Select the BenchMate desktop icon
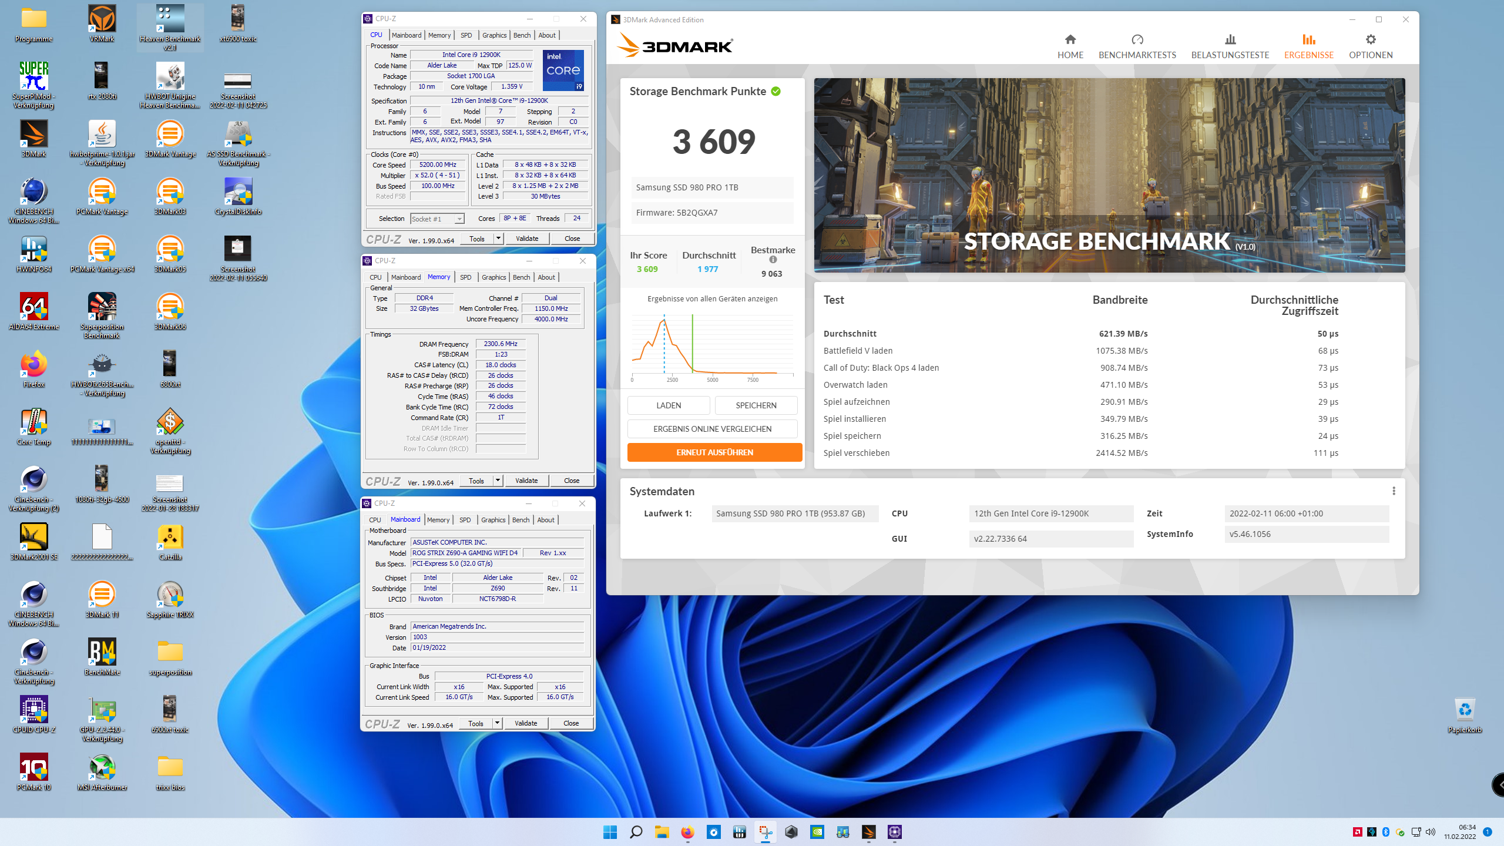 pyautogui.click(x=102, y=657)
